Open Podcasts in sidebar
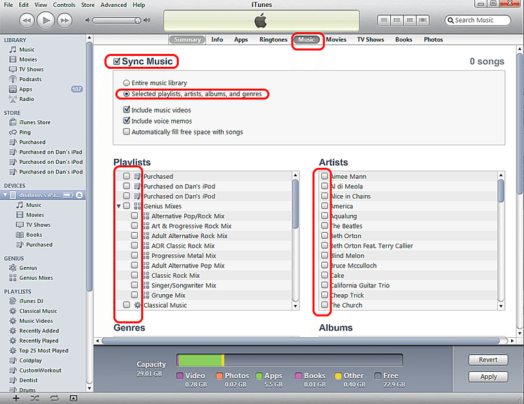Image resolution: width=524 pixels, height=404 pixels. (31, 79)
